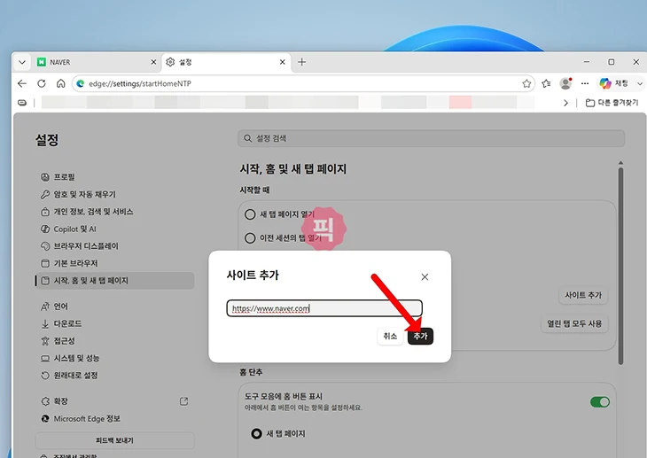Screen dimensions: 647x458
Task: Open 확장 in sidebar
Action: tap(114, 401)
